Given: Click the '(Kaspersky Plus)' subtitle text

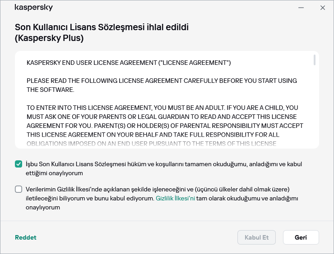Looking at the screenshot, I should (49, 38).
